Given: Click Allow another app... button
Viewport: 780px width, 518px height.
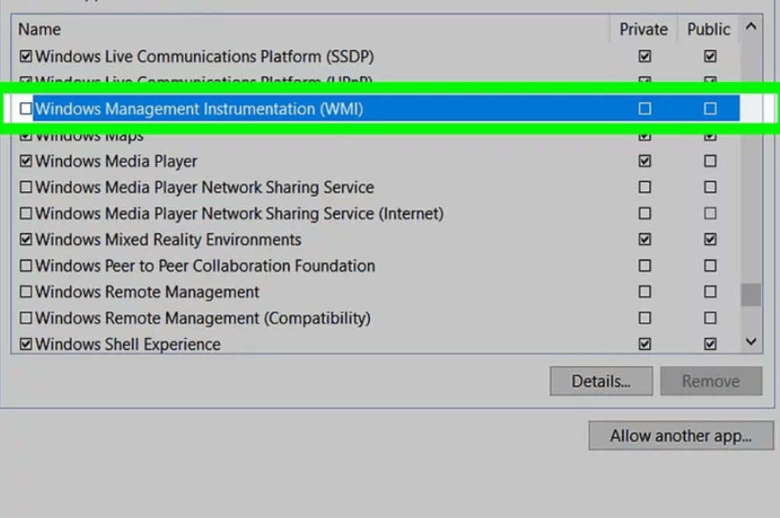Looking at the screenshot, I should click(681, 436).
